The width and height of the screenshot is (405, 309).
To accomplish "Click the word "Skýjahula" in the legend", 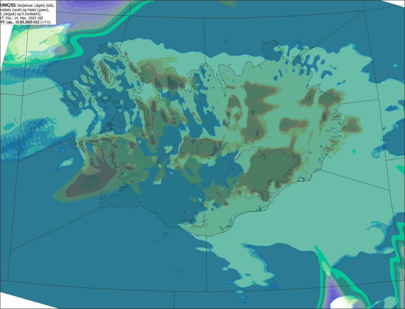I will pos(25,6).
